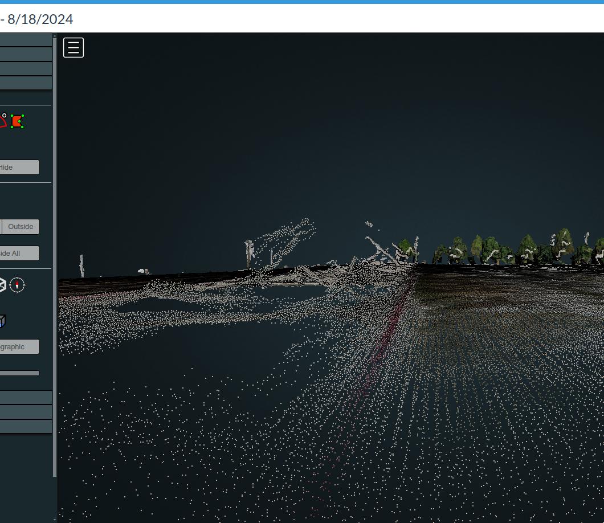Image resolution: width=604 pixels, height=523 pixels.
Task: Expand the last sidebar section header
Action: click(x=26, y=427)
